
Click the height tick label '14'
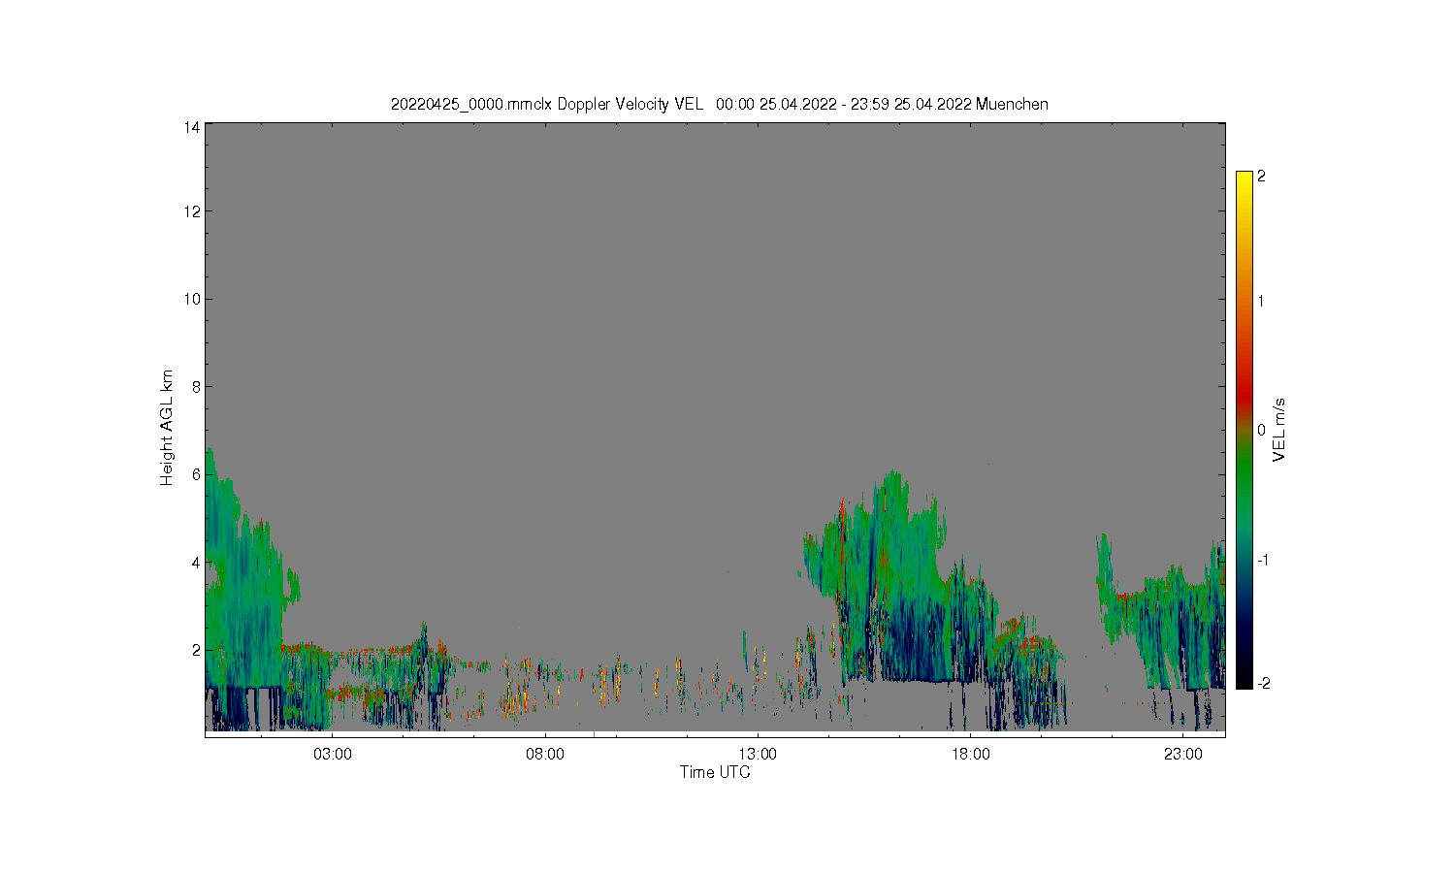click(192, 127)
